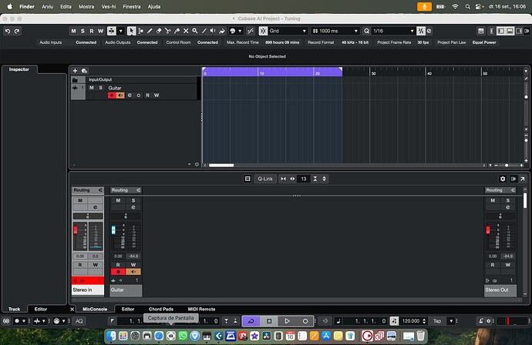Click the Undo arrow icon
Screen dimensions: 532x345
(8, 31)
